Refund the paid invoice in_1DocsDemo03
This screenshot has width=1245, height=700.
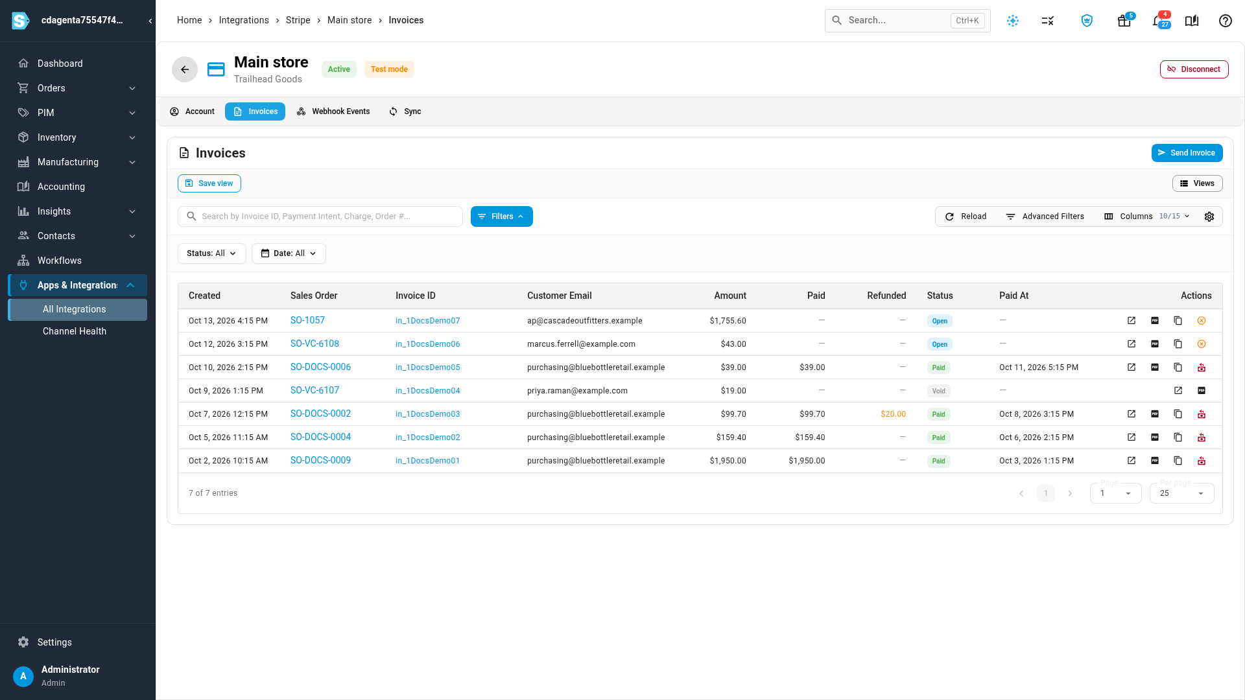coord(1202,414)
